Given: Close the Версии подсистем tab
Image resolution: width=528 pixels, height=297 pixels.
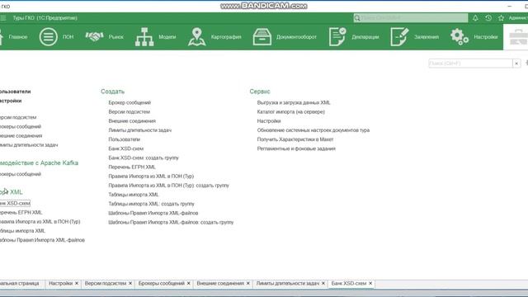Looking at the screenshot, I should (130, 283).
